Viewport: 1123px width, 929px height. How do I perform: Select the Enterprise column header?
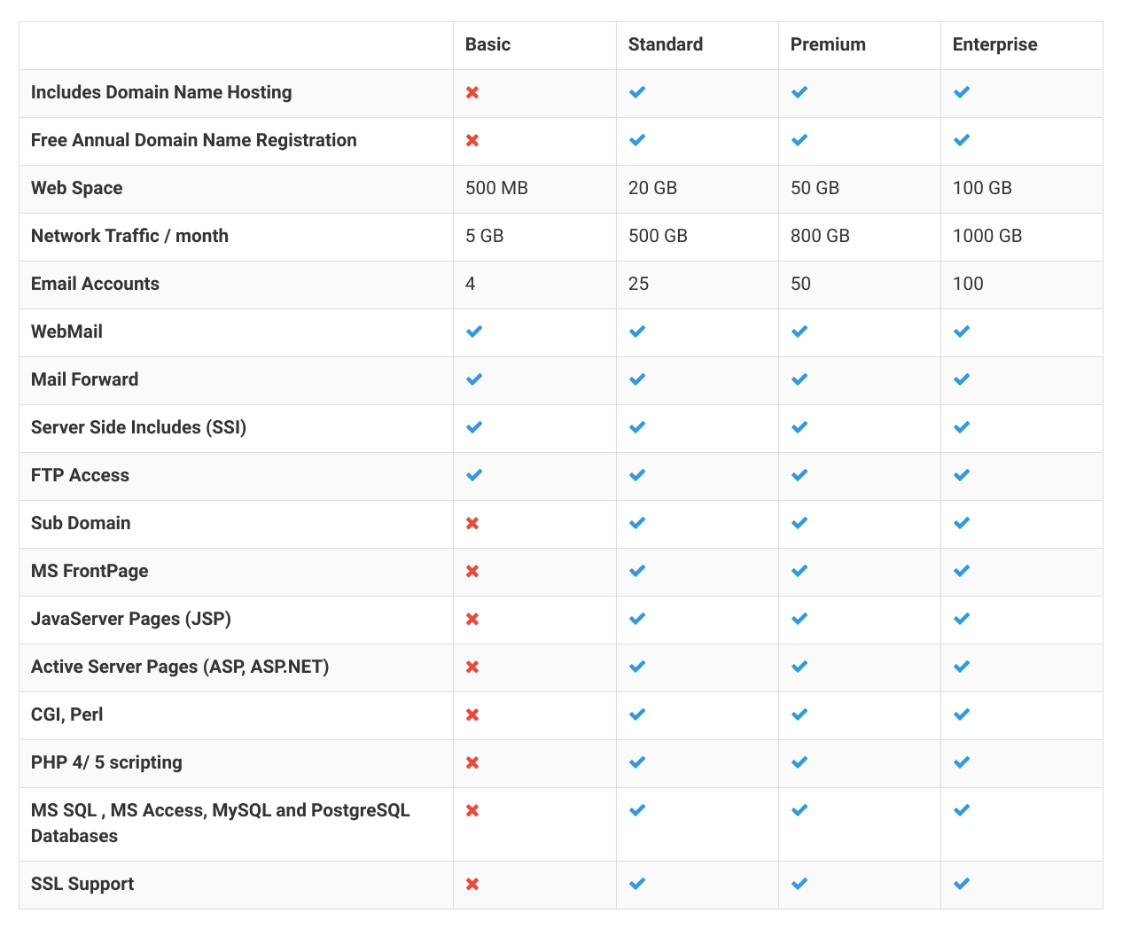(994, 44)
